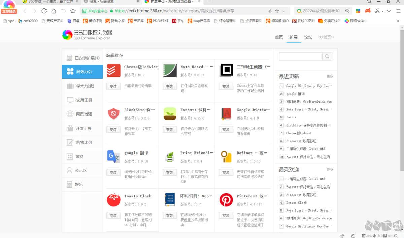Click the extension search input field
The image size is (404, 238).
pos(301,56)
